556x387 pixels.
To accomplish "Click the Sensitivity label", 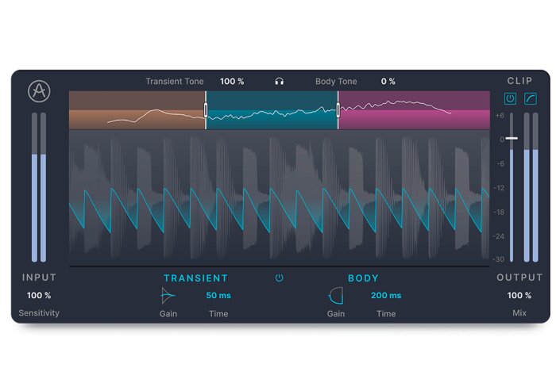I will [x=39, y=313].
